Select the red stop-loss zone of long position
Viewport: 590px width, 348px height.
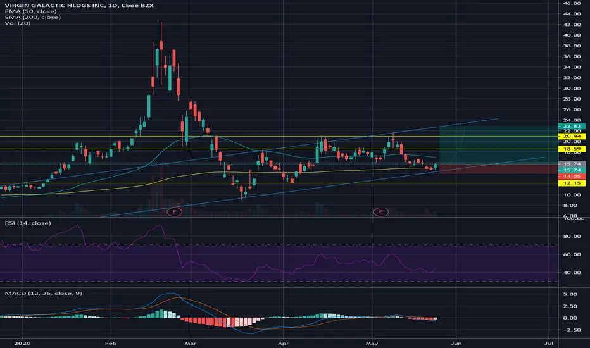499,168
